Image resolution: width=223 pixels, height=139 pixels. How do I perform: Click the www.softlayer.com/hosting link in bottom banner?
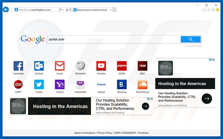point(110,113)
